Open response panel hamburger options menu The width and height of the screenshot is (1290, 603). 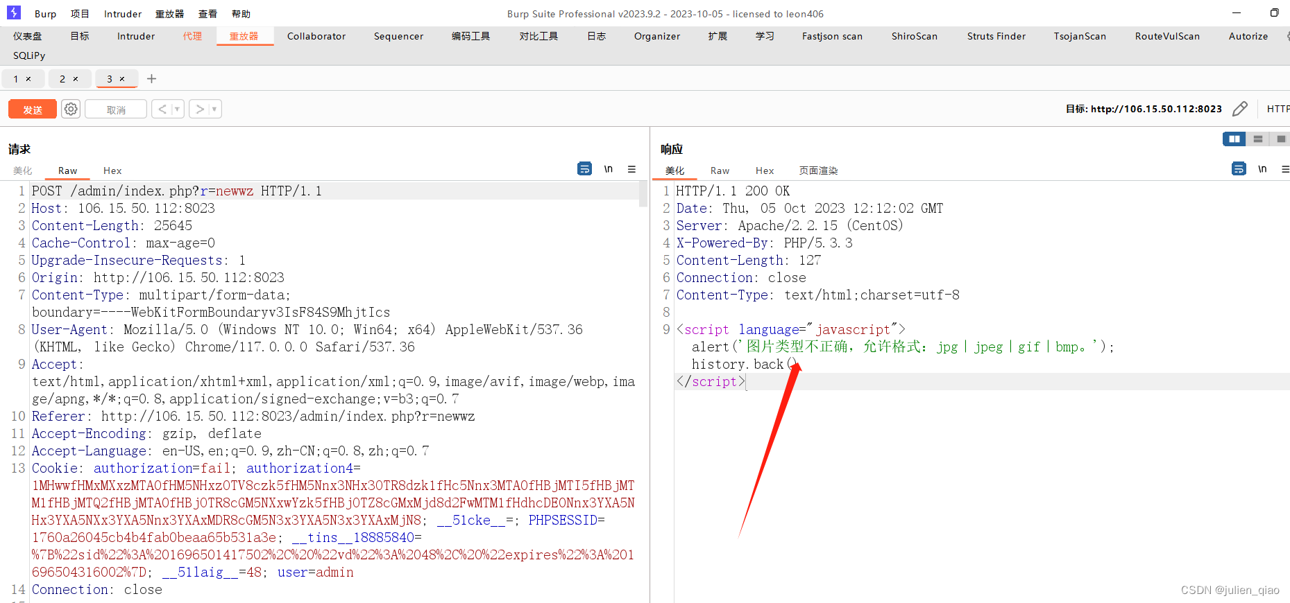point(1285,168)
